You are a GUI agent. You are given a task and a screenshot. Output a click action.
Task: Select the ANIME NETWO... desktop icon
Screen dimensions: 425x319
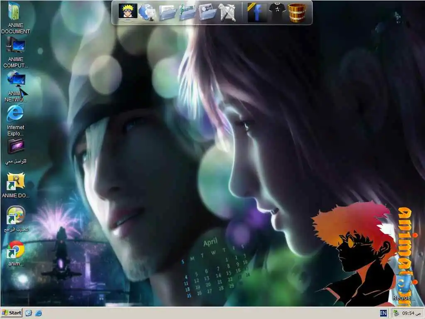[15, 86]
